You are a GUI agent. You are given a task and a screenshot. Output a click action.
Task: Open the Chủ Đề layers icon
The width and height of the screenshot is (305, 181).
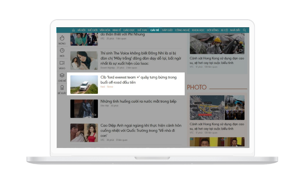[62, 75]
